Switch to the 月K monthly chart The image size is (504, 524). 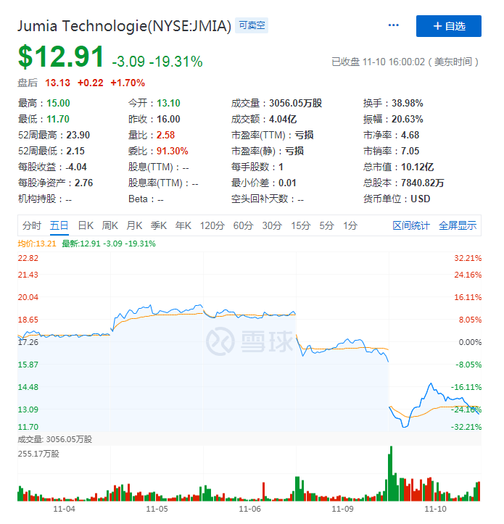click(134, 226)
